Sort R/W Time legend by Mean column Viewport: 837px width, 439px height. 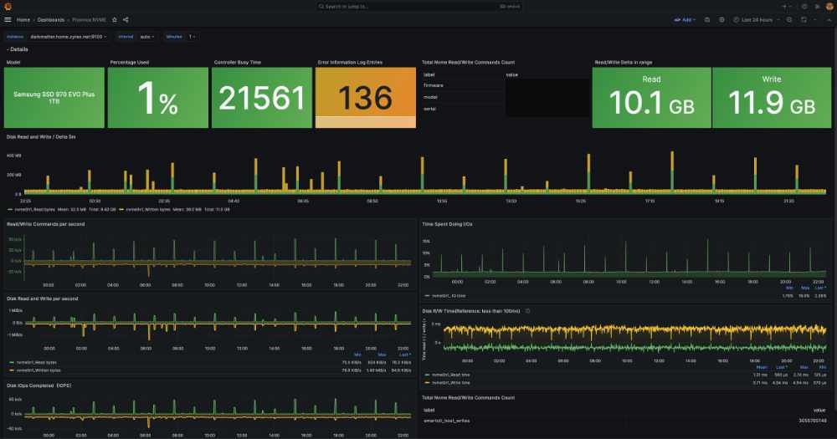point(762,368)
